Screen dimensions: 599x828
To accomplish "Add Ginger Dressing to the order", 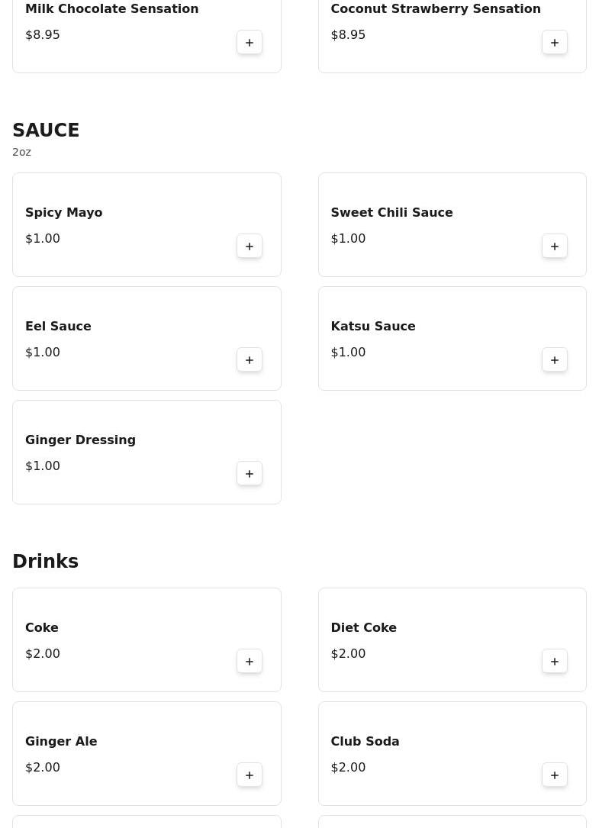I will click(x=250, y=474).
